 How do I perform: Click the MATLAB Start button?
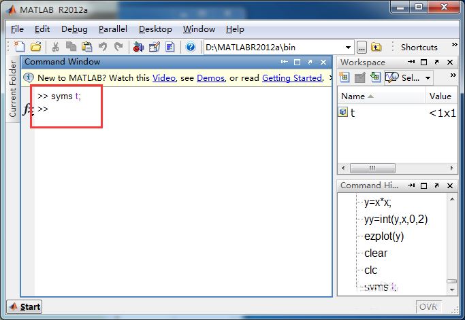[25, 306]
